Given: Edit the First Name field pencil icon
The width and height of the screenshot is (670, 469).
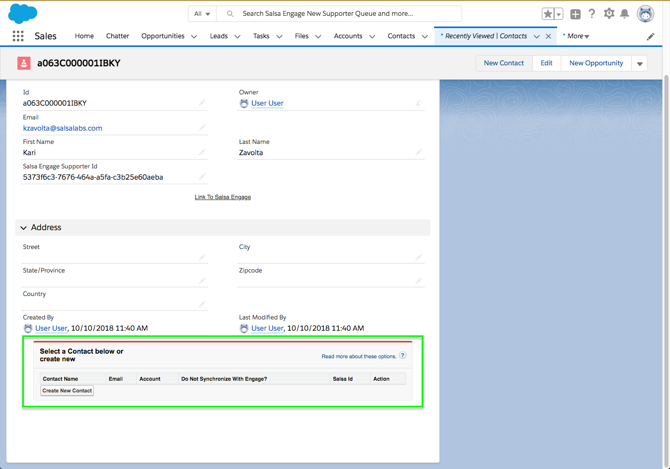Looking at the screenshot, I should pyautogui.click(x=202, y=152).
